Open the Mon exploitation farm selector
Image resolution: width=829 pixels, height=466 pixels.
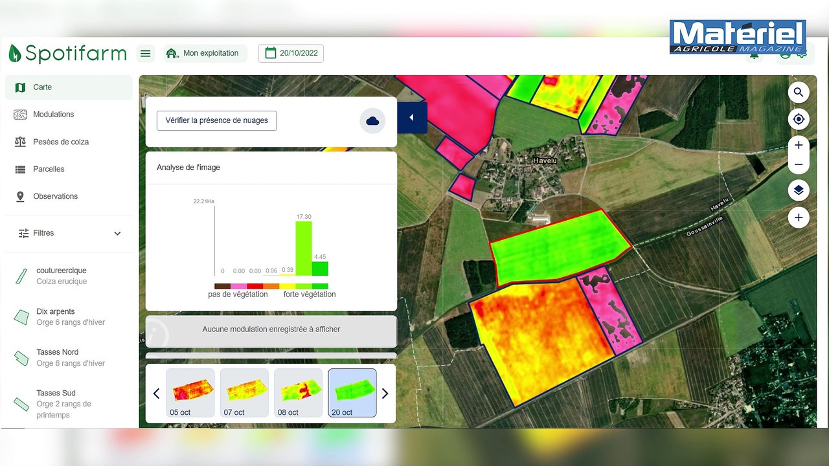click(x=203, y=53)
